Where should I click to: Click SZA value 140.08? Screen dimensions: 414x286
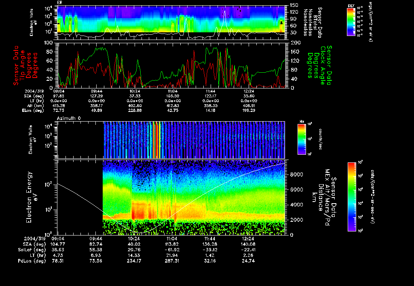248,244
